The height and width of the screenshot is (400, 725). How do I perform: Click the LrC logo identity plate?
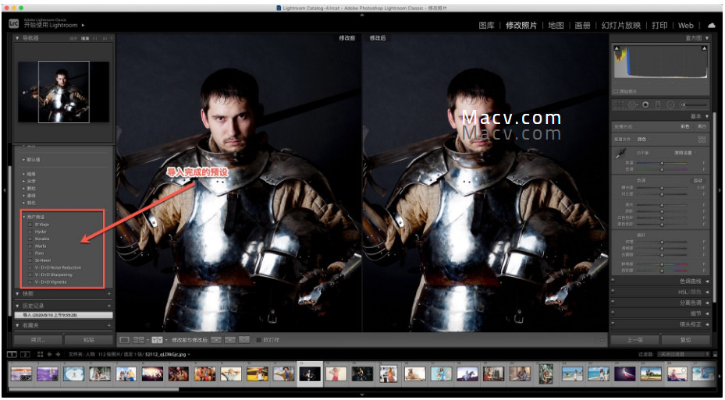tap(14, 24)
